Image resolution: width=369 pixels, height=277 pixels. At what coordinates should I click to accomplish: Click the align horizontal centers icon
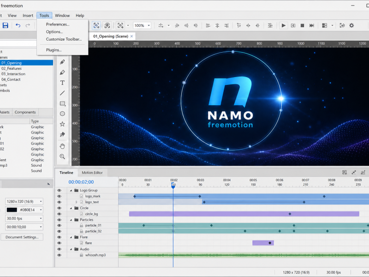[217, 25]
